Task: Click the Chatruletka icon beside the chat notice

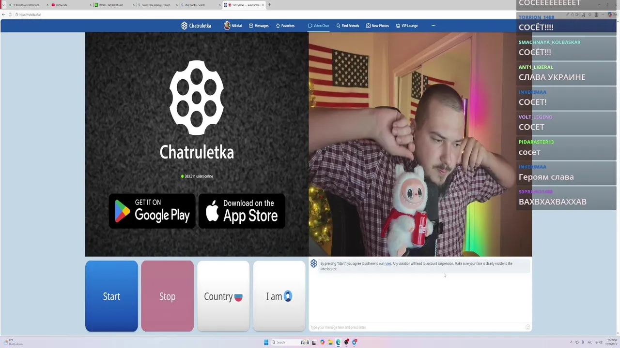Action: tap(313, 263)
